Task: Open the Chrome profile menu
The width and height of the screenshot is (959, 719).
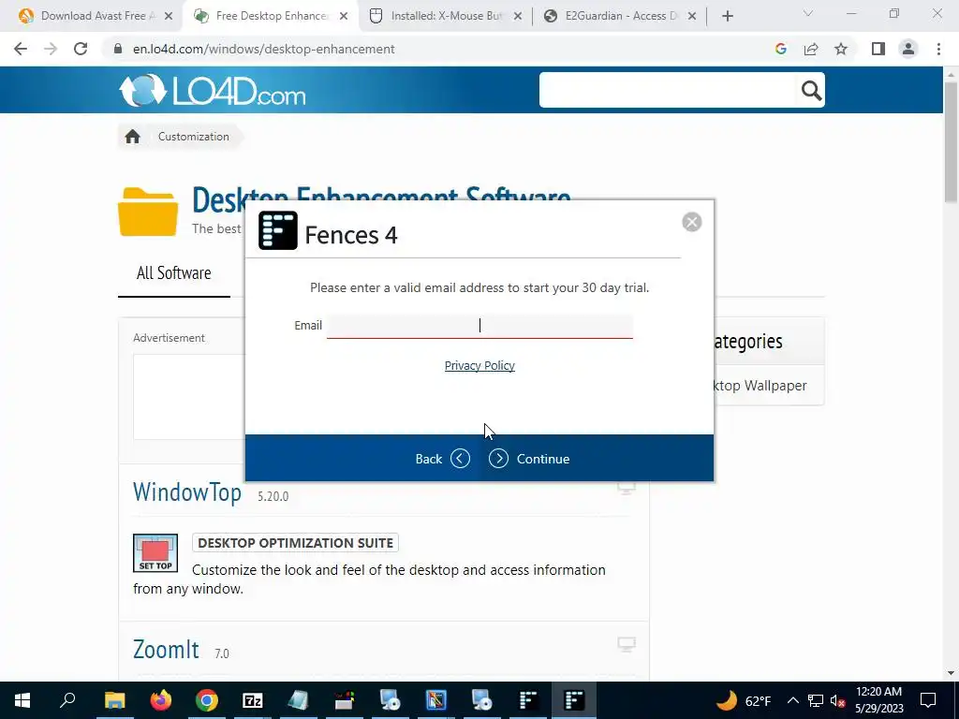Action: [x=908, y=49]
